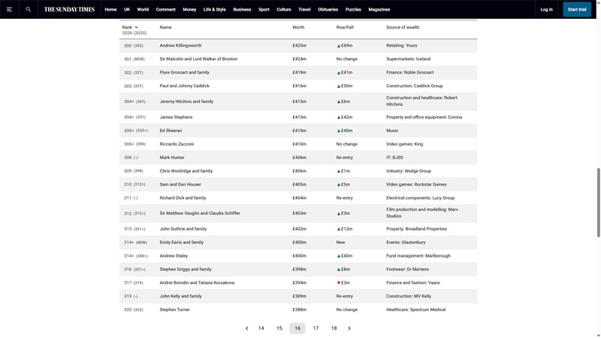Click the Name column header

coord(165,27)
